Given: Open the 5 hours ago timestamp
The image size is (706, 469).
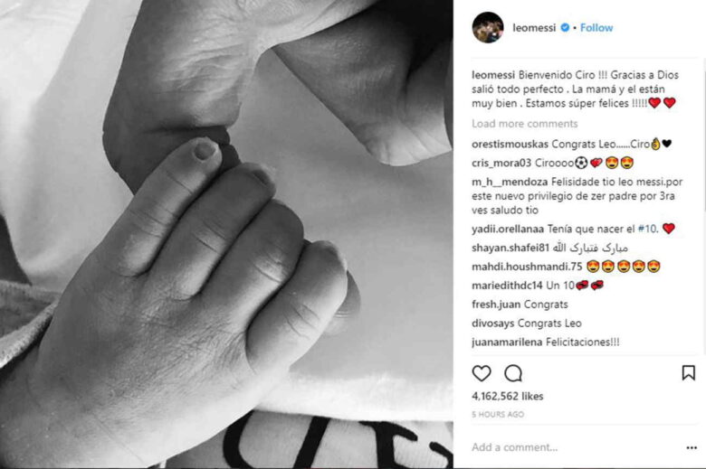Looking at the screenshot, I should [x=498, y=415].
